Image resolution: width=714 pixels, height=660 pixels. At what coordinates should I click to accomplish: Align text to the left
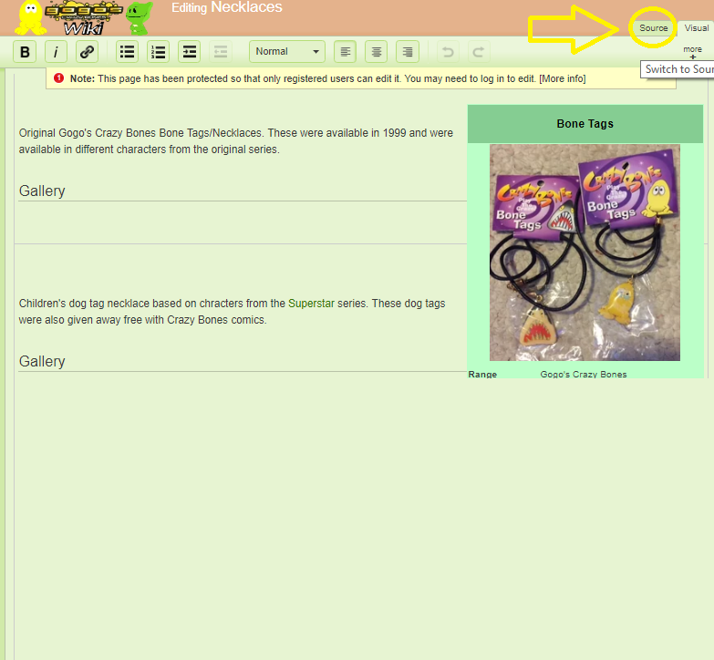coord(346,51)
